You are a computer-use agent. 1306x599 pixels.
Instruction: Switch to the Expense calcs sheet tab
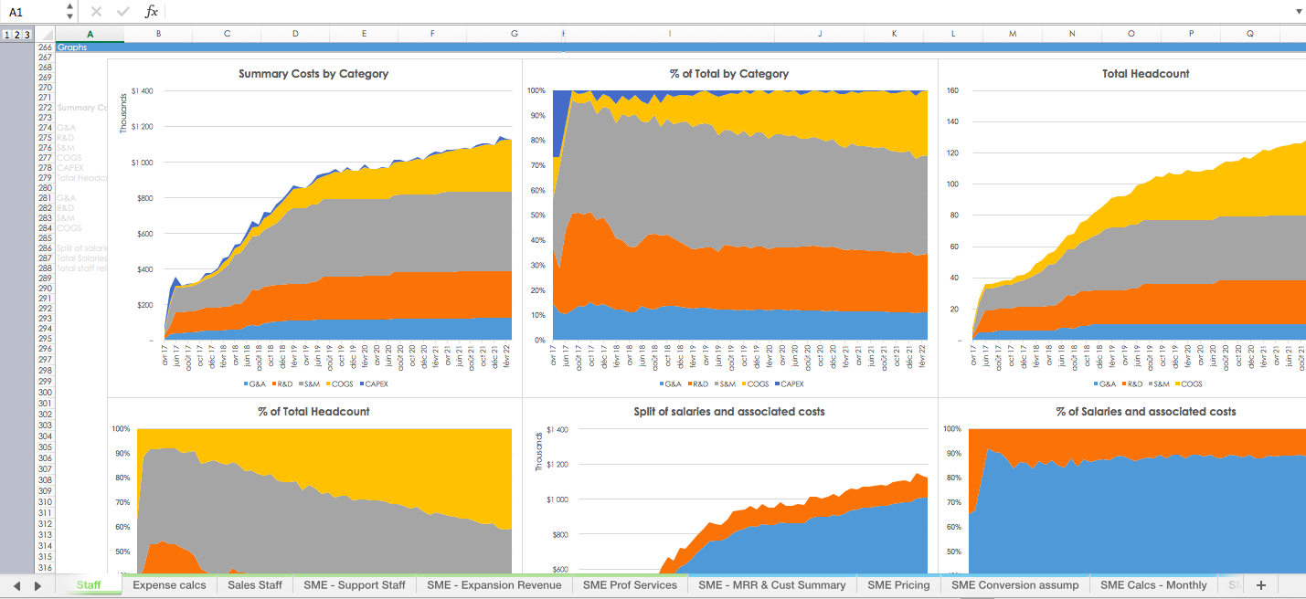click(169, 585)
